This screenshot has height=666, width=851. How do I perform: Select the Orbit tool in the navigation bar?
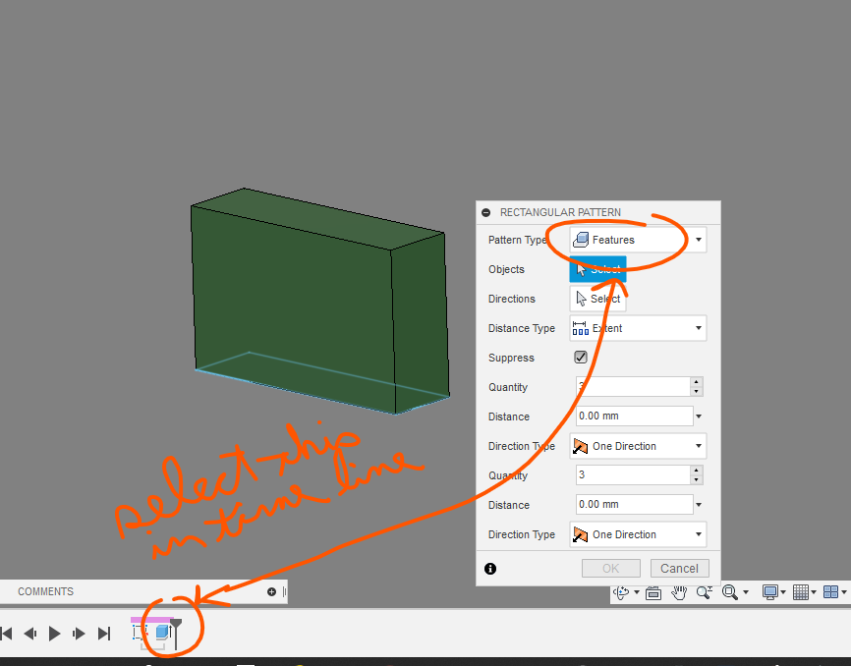[x=621, y=592]
